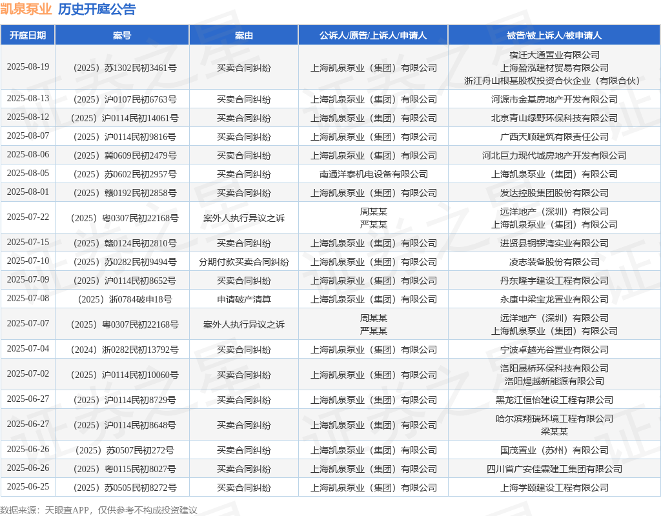Select case number (2025)沪0114民初14061号
Image resolution: width=661 pixels, height=516 pixels.
(x=125, y=118)
